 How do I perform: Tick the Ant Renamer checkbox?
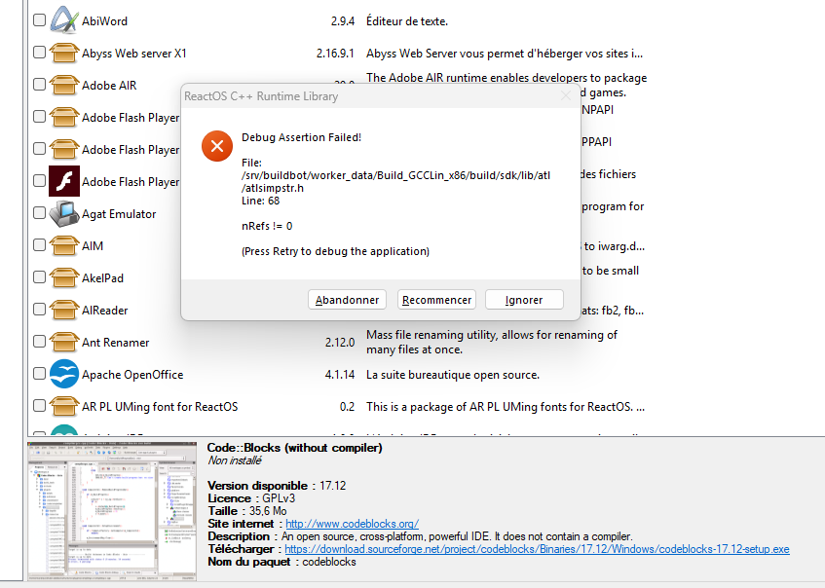coord(40,341)
